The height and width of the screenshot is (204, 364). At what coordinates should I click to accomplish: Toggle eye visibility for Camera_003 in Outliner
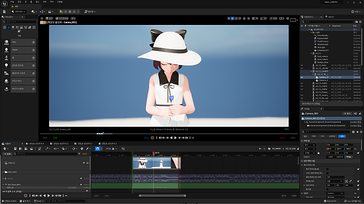coord(302,77)
